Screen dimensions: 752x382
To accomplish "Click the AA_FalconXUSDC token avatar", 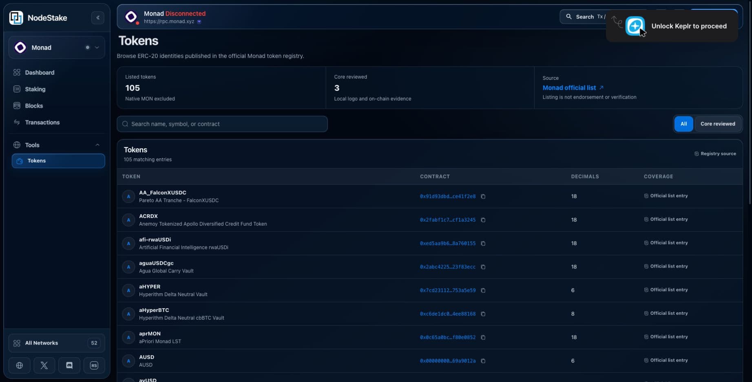I will coord(128,196).
